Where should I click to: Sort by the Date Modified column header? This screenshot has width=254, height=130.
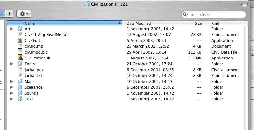tap(151, 23)
